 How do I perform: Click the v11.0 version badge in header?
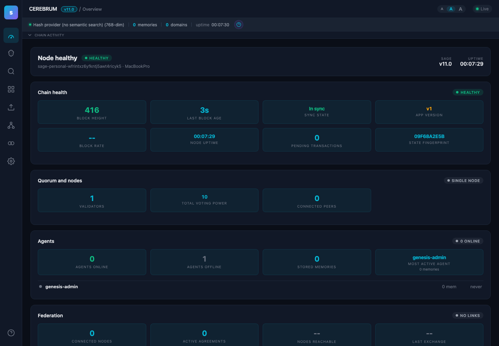click(69, 9)
